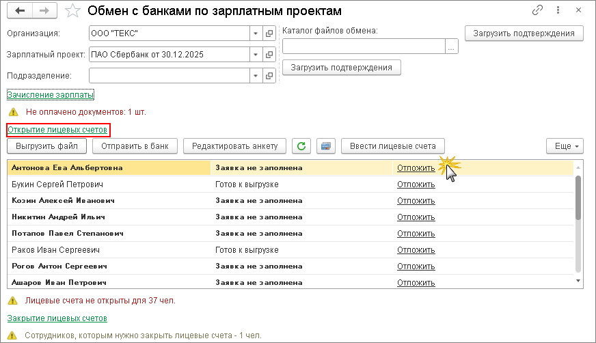Click the scrollbar down arrow in employee list
The height and width of the screenshot is (343, 596).
578,280
